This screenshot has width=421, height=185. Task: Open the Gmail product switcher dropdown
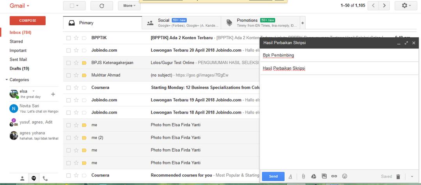pos(19,5)
